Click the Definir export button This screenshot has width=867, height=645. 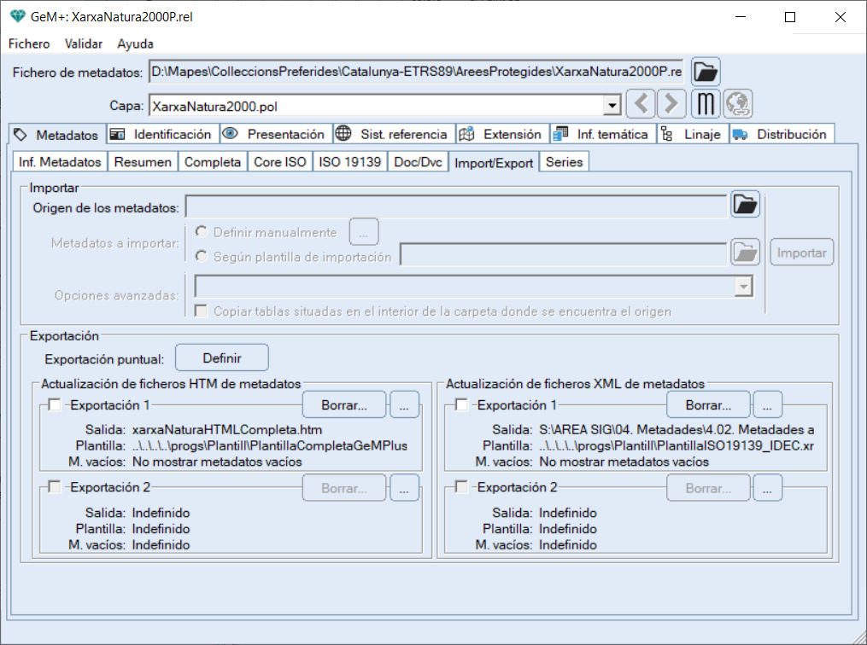click(x=222, y=357)
